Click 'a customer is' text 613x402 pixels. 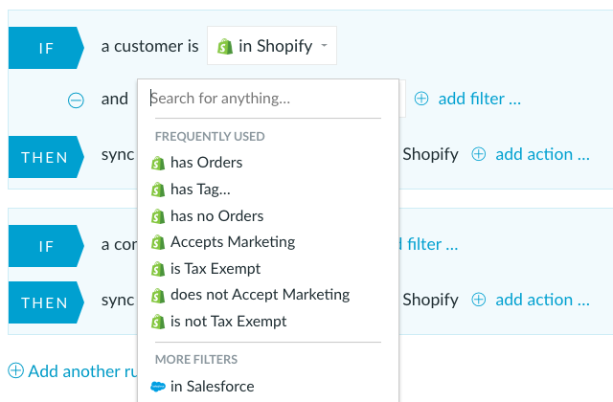[x=149, y=46]
